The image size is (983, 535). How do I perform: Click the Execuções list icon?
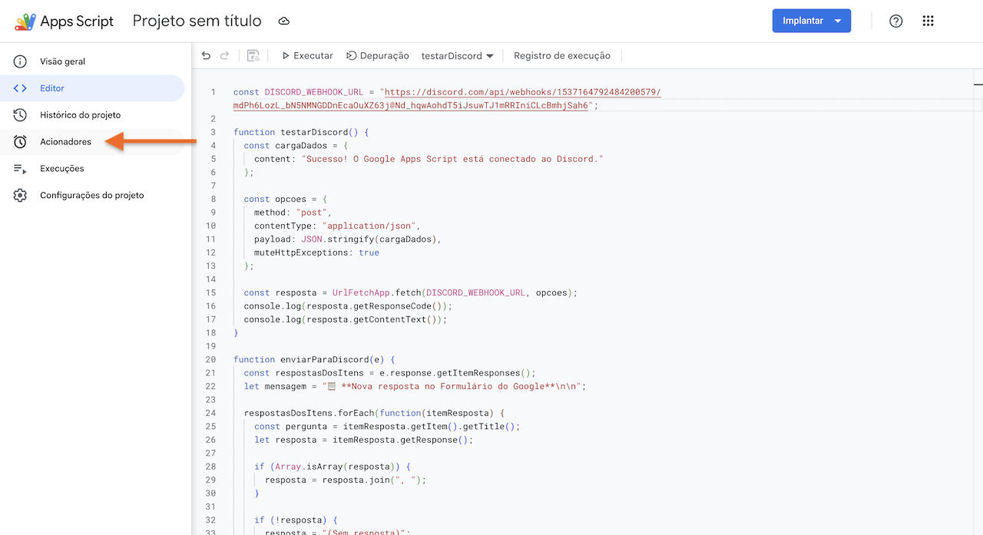[x=21, y=169]
